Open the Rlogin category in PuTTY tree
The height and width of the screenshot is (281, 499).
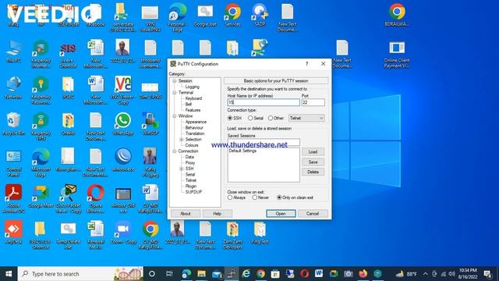point(190,186)
